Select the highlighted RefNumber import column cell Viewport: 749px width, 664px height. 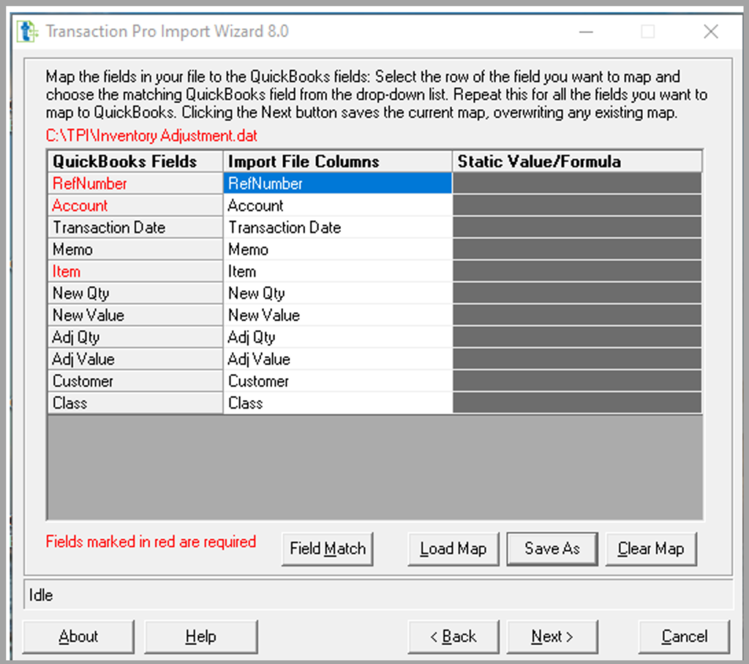pyautogui.click(x=337, y=184)
